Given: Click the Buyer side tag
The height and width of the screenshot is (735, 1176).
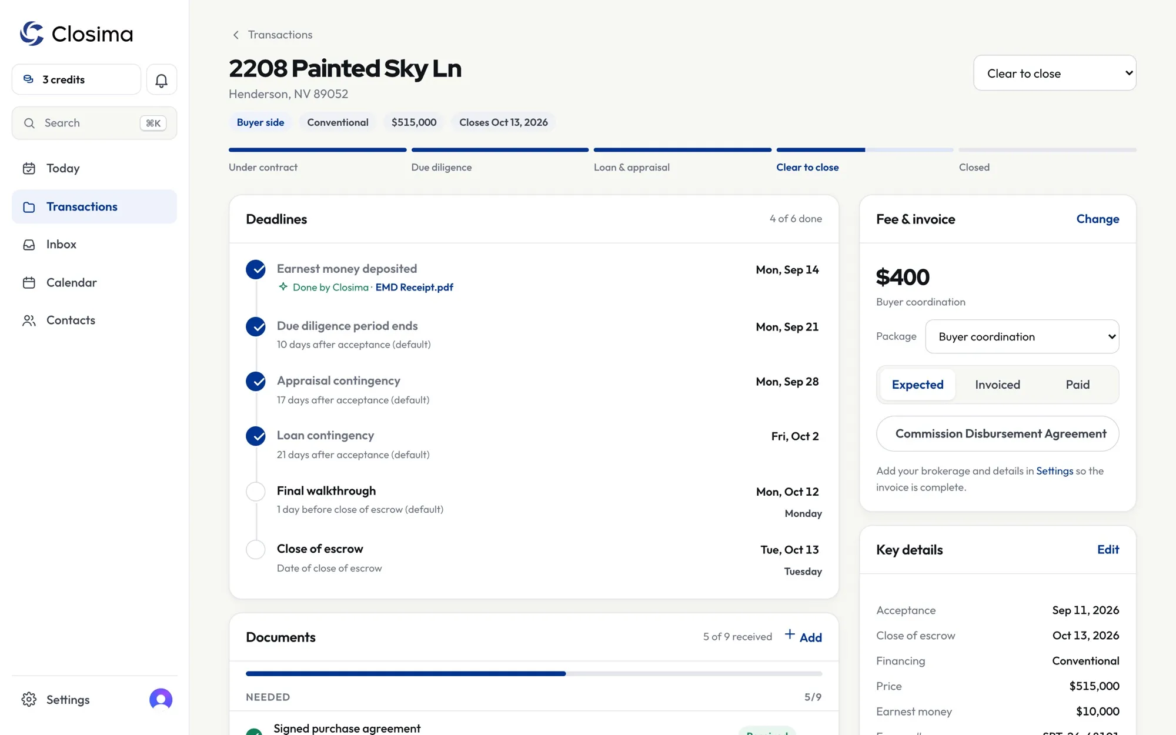Looking at the screenshot, I should 260,122.
